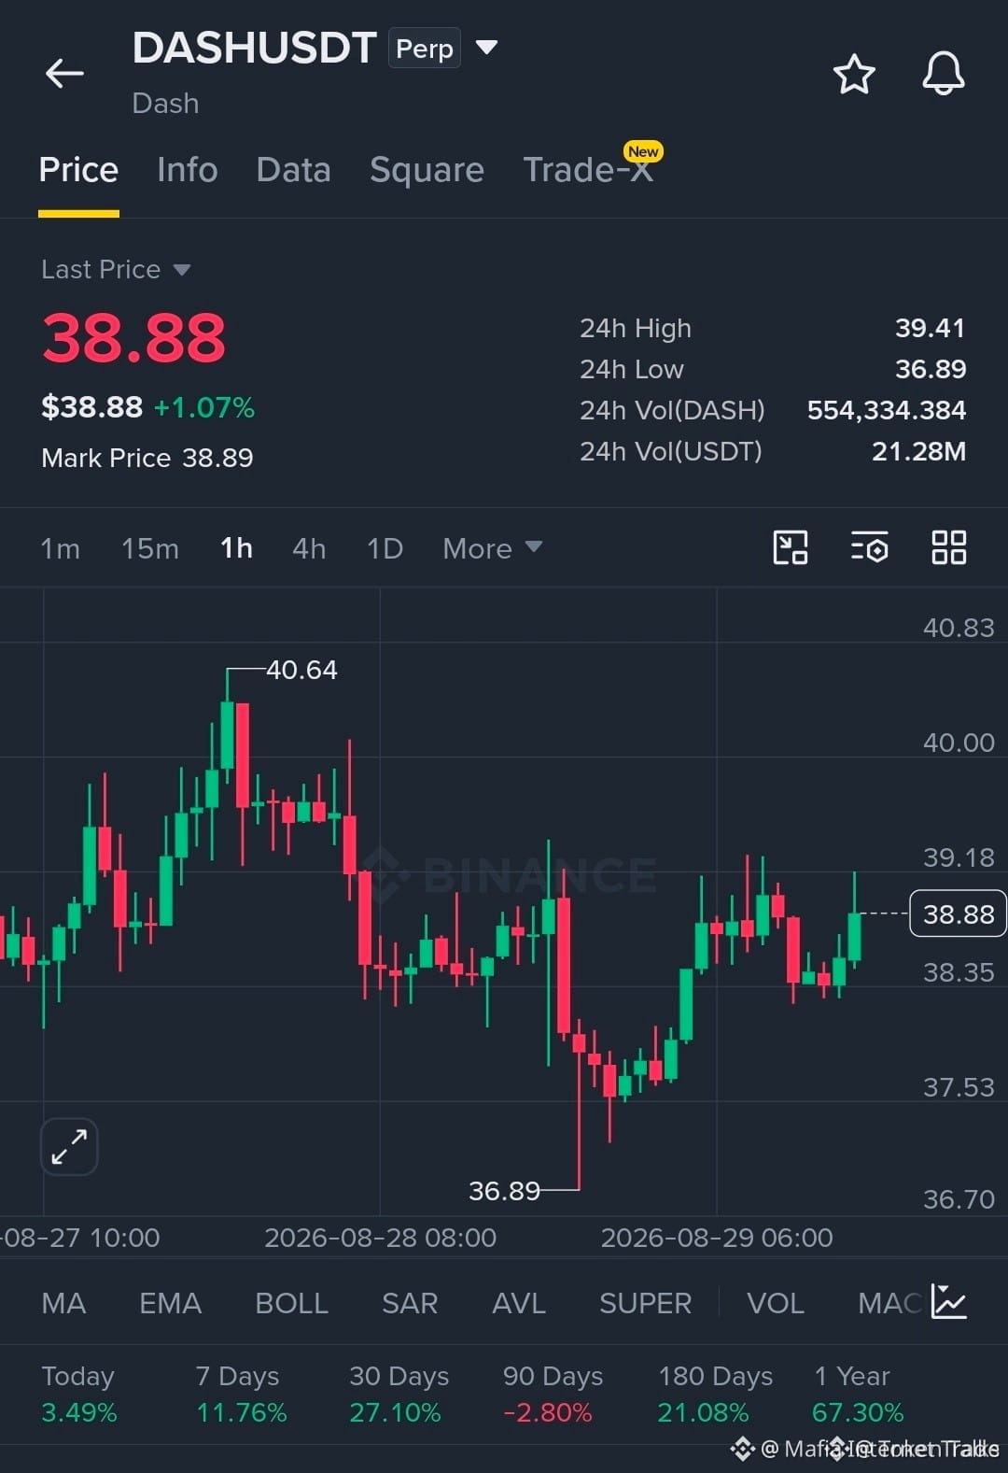Viewport: 1008px width, 1473px height.
Task: Tap the 1 Year 67.30% performance
Action: point(858,1395)
